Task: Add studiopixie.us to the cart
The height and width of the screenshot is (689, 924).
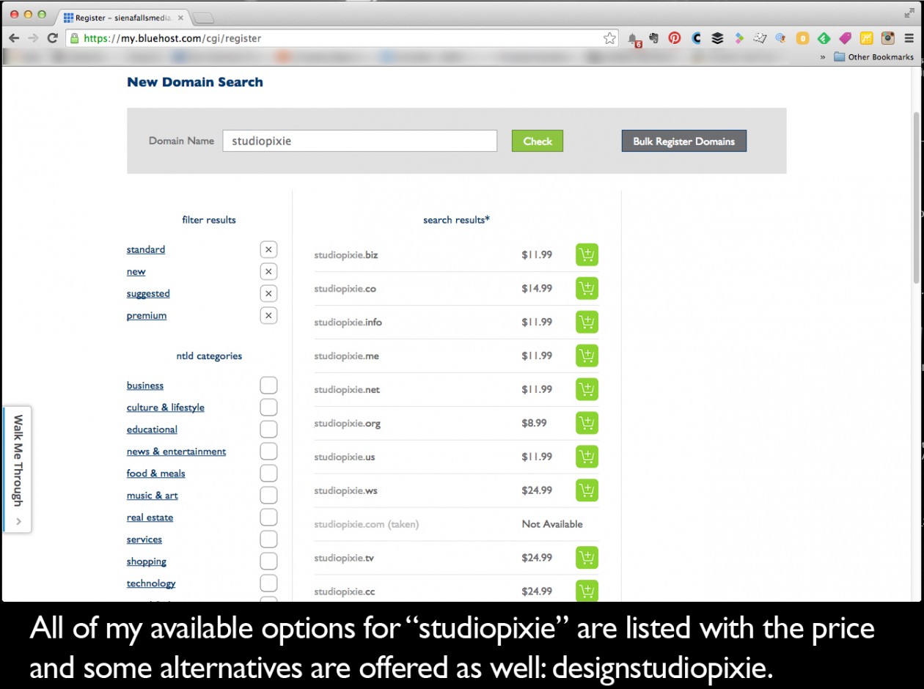Action: [587, 457]
